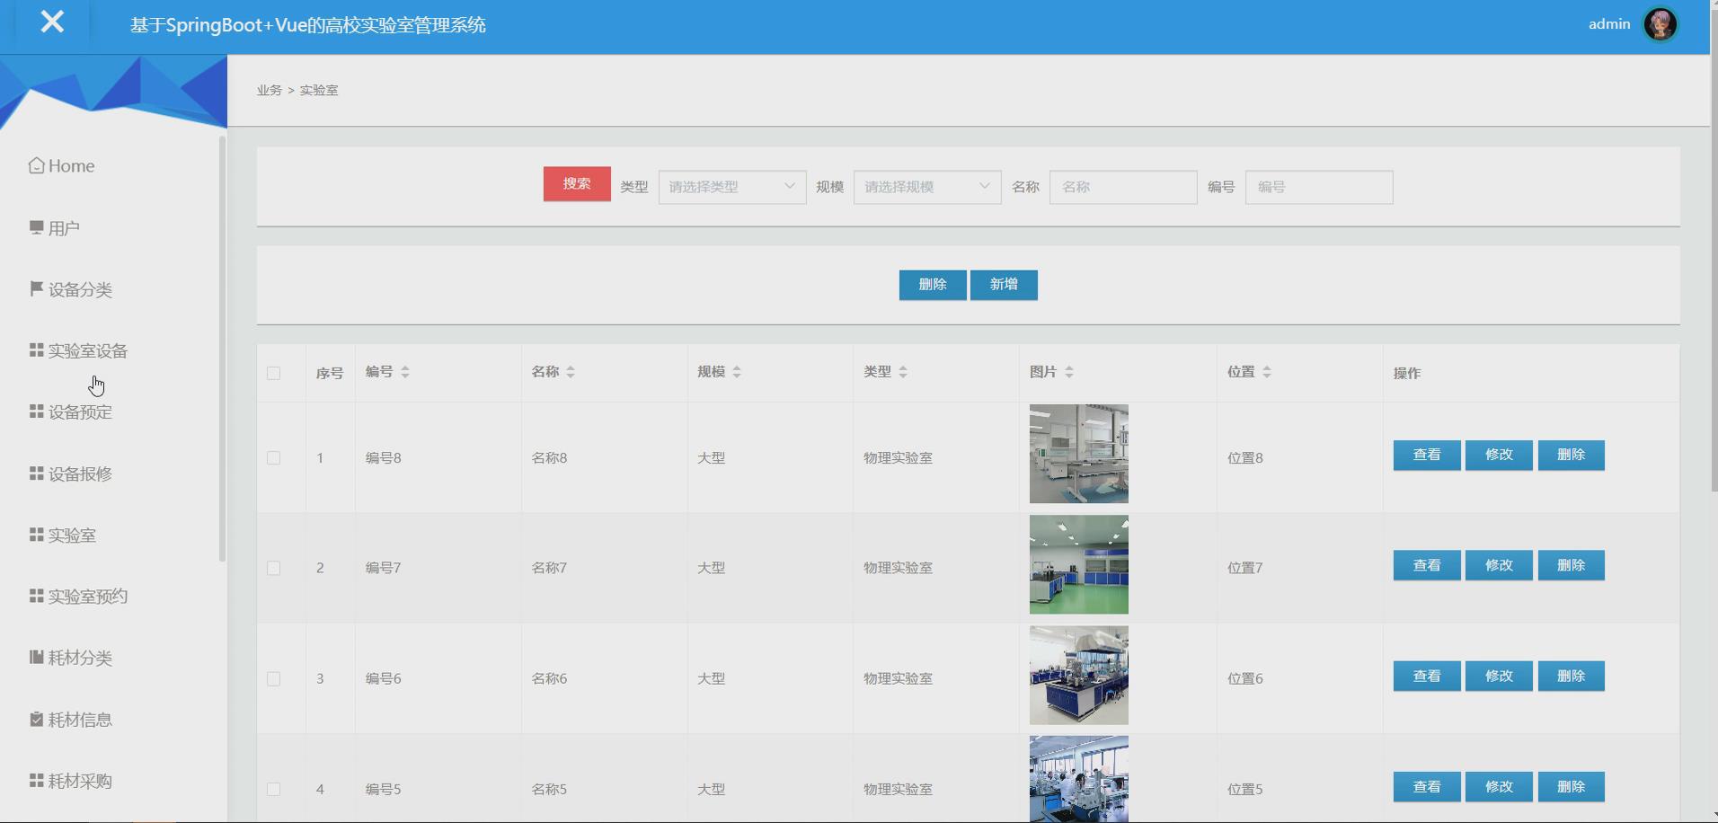This screenshot has width=1718, height=823.
Task: Click the X close icon in top bar
Action: click(52, 22)
